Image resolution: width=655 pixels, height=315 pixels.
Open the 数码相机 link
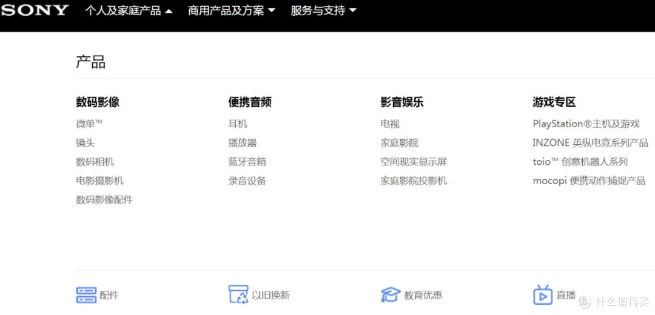[95, 162]
